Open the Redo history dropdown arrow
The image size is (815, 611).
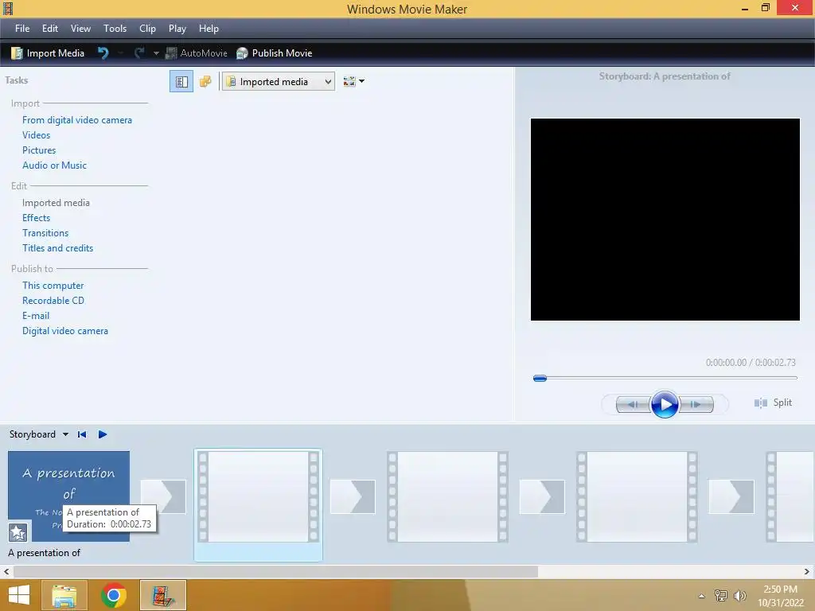(156, 53)
